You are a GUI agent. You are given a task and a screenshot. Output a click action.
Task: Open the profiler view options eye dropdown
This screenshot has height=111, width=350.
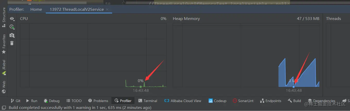(12, 19)
